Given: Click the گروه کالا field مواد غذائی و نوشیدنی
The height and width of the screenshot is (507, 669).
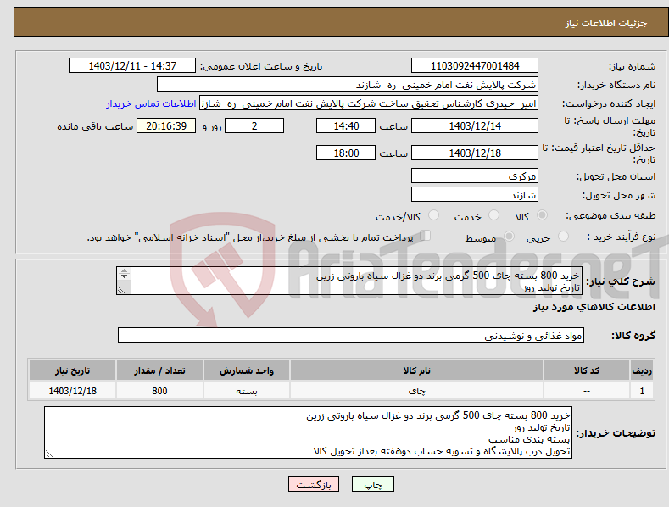Looking at the screenshot, I should click(351, 336).
